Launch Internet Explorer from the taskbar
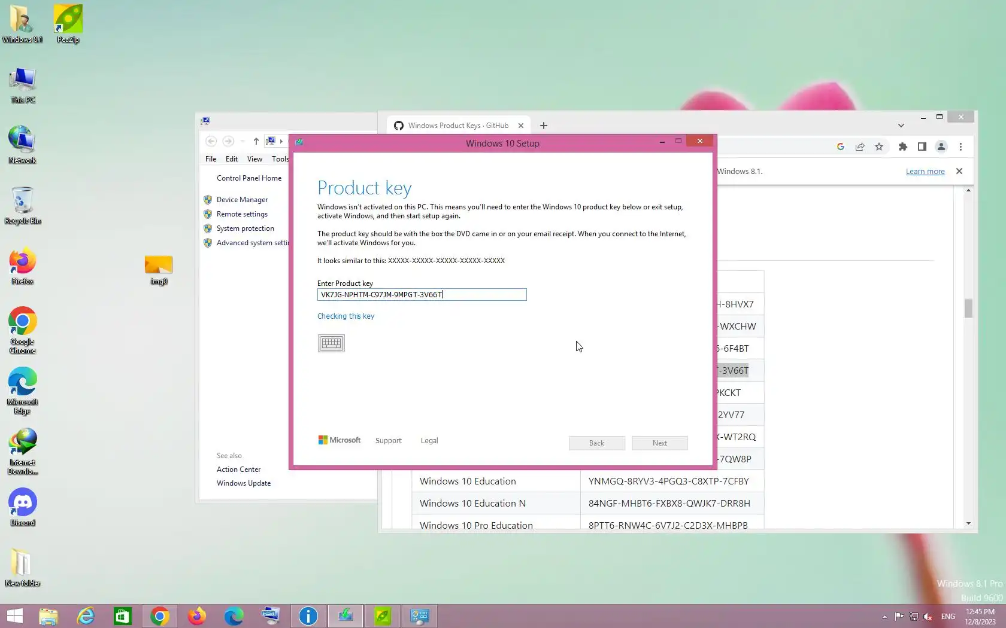The height and width of the screenshot is (628, 1006). (86, 616)
